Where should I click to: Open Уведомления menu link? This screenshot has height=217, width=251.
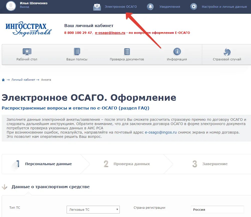pyautogui.click(x=170, y=7)
